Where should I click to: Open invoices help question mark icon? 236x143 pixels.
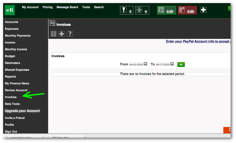[70, 34]
